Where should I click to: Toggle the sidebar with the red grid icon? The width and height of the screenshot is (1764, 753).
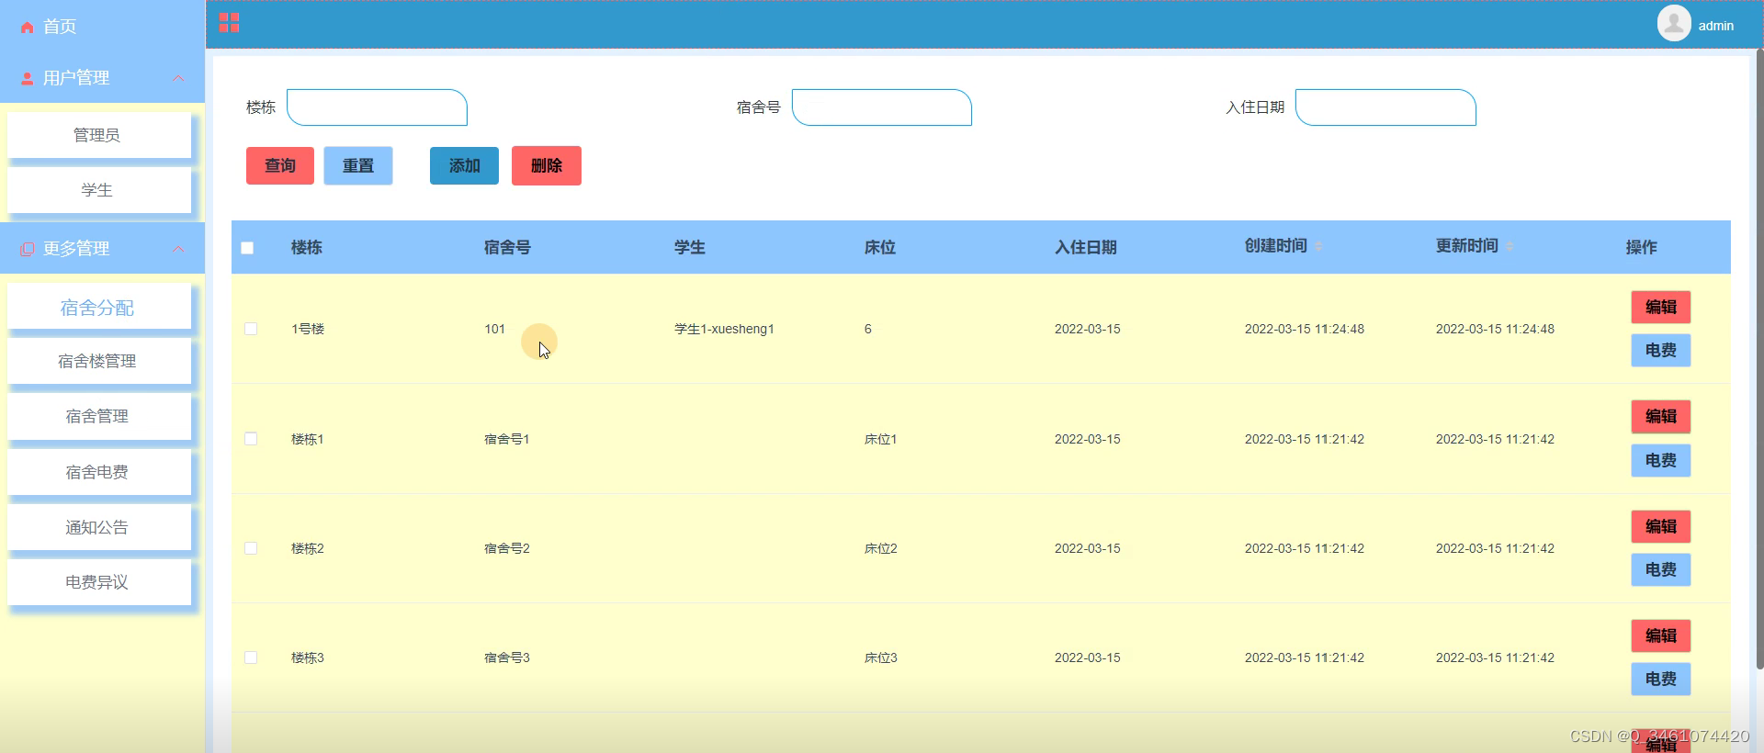click(x=229, y=23)
